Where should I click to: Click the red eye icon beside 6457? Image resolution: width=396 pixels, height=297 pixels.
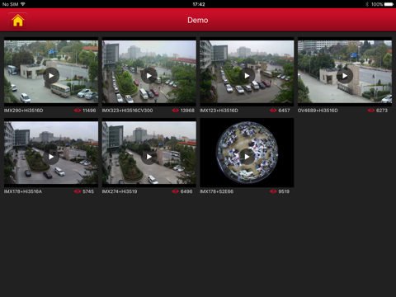[x=273, y=111]
